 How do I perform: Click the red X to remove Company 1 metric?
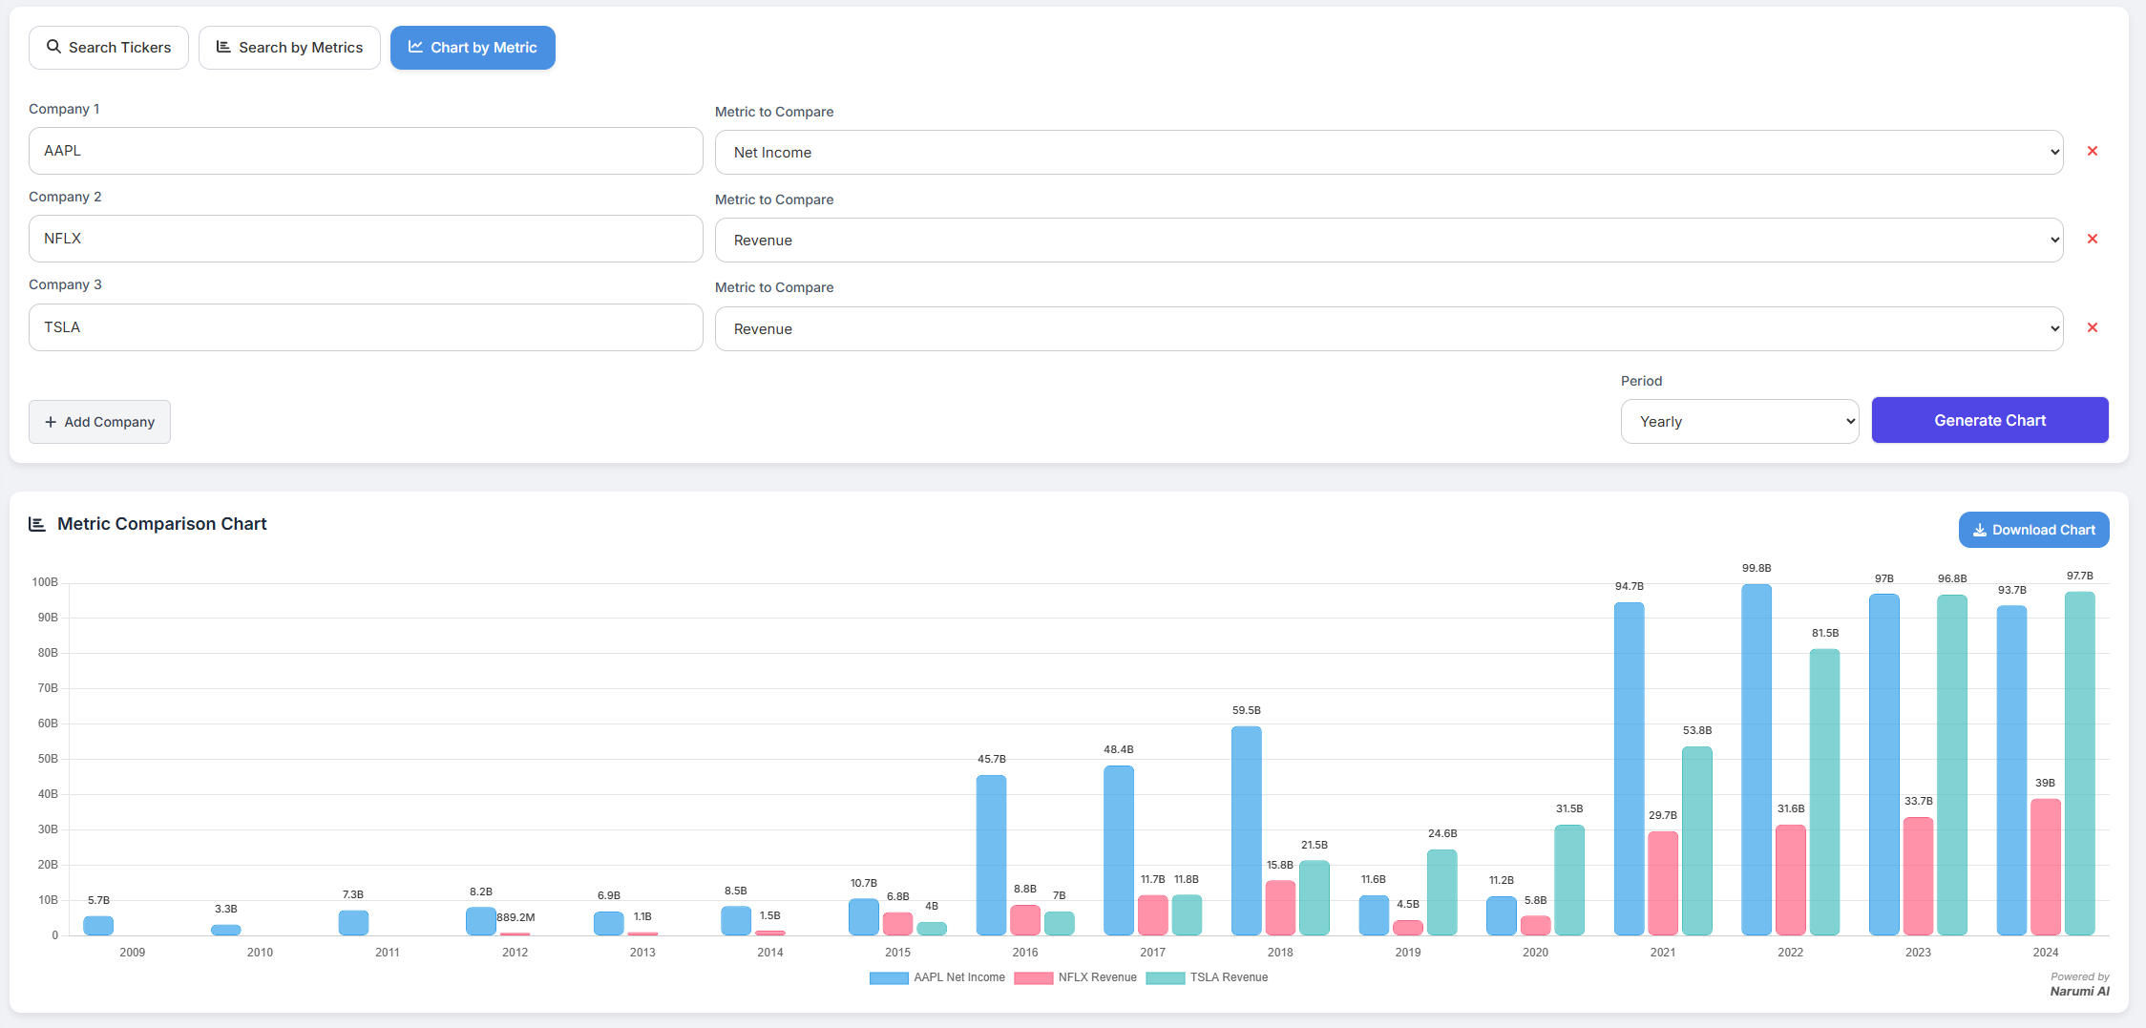2093,151
